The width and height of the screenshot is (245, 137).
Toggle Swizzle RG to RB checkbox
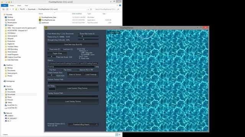78,70
